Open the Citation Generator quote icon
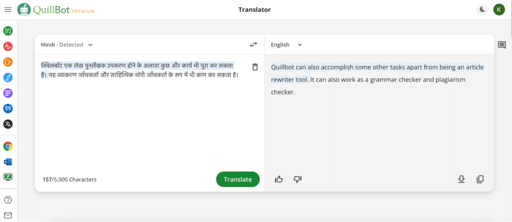512x222 pixels. [x=8, y=108]
